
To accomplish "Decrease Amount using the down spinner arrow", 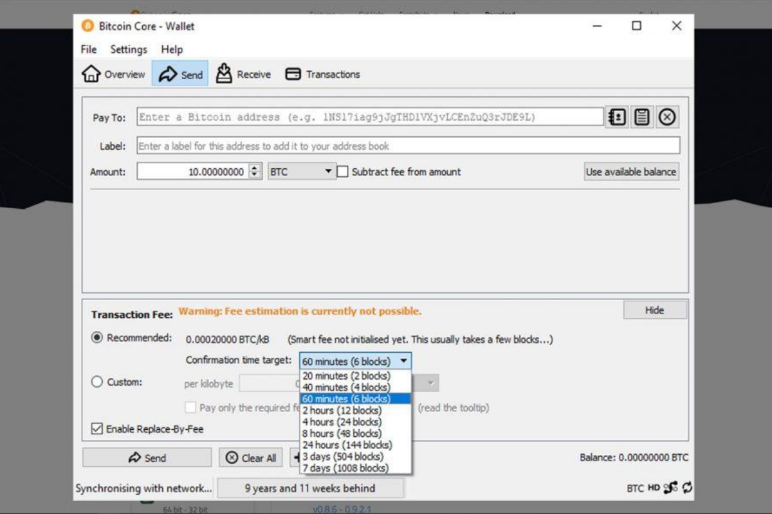I will [x=255, y=175].
